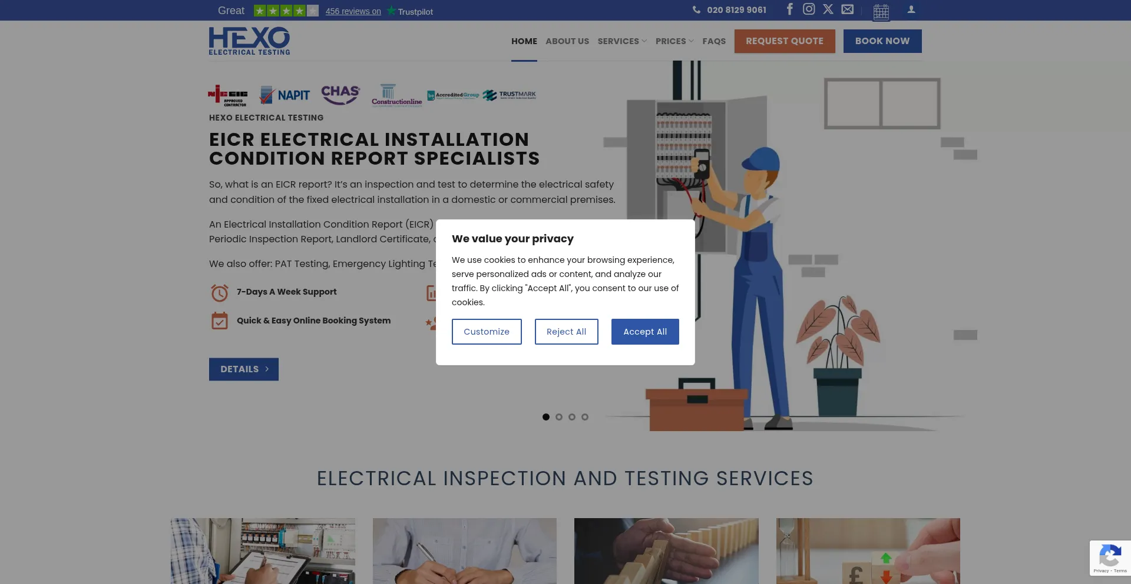The height and width of the screenshot is (584, 1131).
Task: Expand the Services dropdown menu
Action: point(622,41)
